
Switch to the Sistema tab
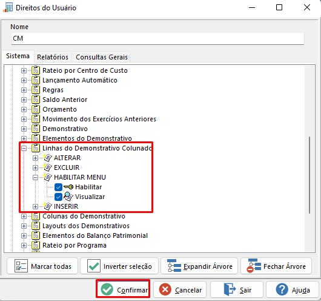(18, 56)
